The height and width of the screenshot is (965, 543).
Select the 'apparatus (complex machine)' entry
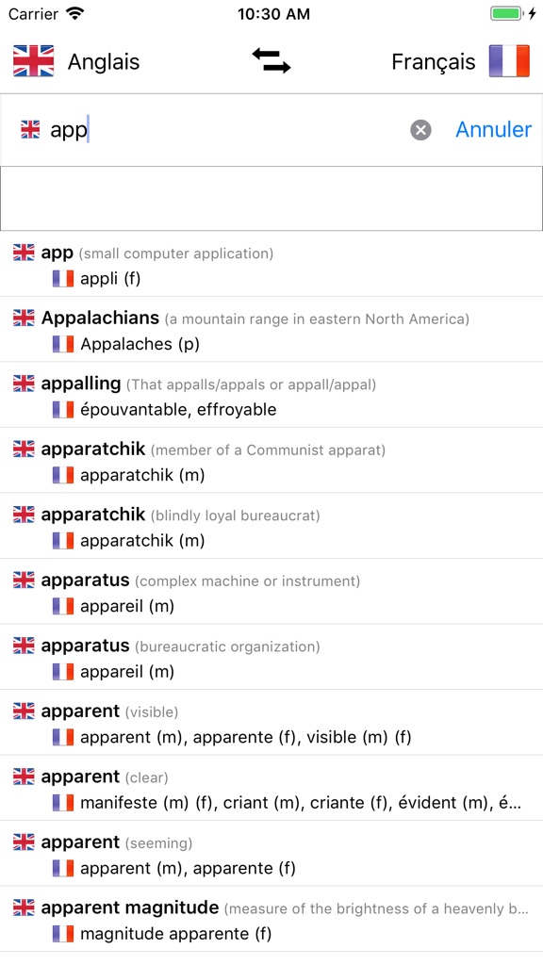271,592
